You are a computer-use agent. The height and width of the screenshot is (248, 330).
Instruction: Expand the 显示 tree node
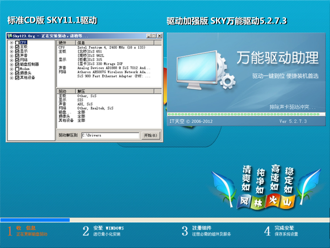click(11, 51)
